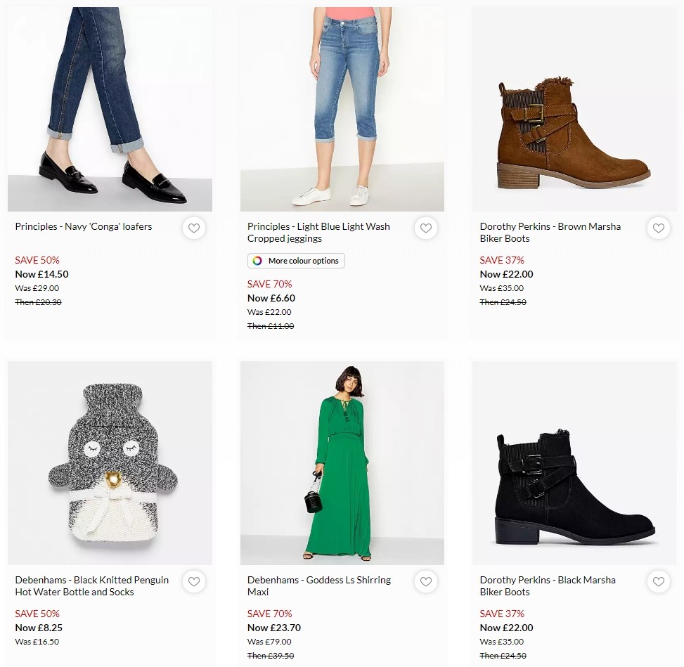Select the multicolour swatch under the jeggings
Screen dimensions: 684x667
[x=256, y=260]
